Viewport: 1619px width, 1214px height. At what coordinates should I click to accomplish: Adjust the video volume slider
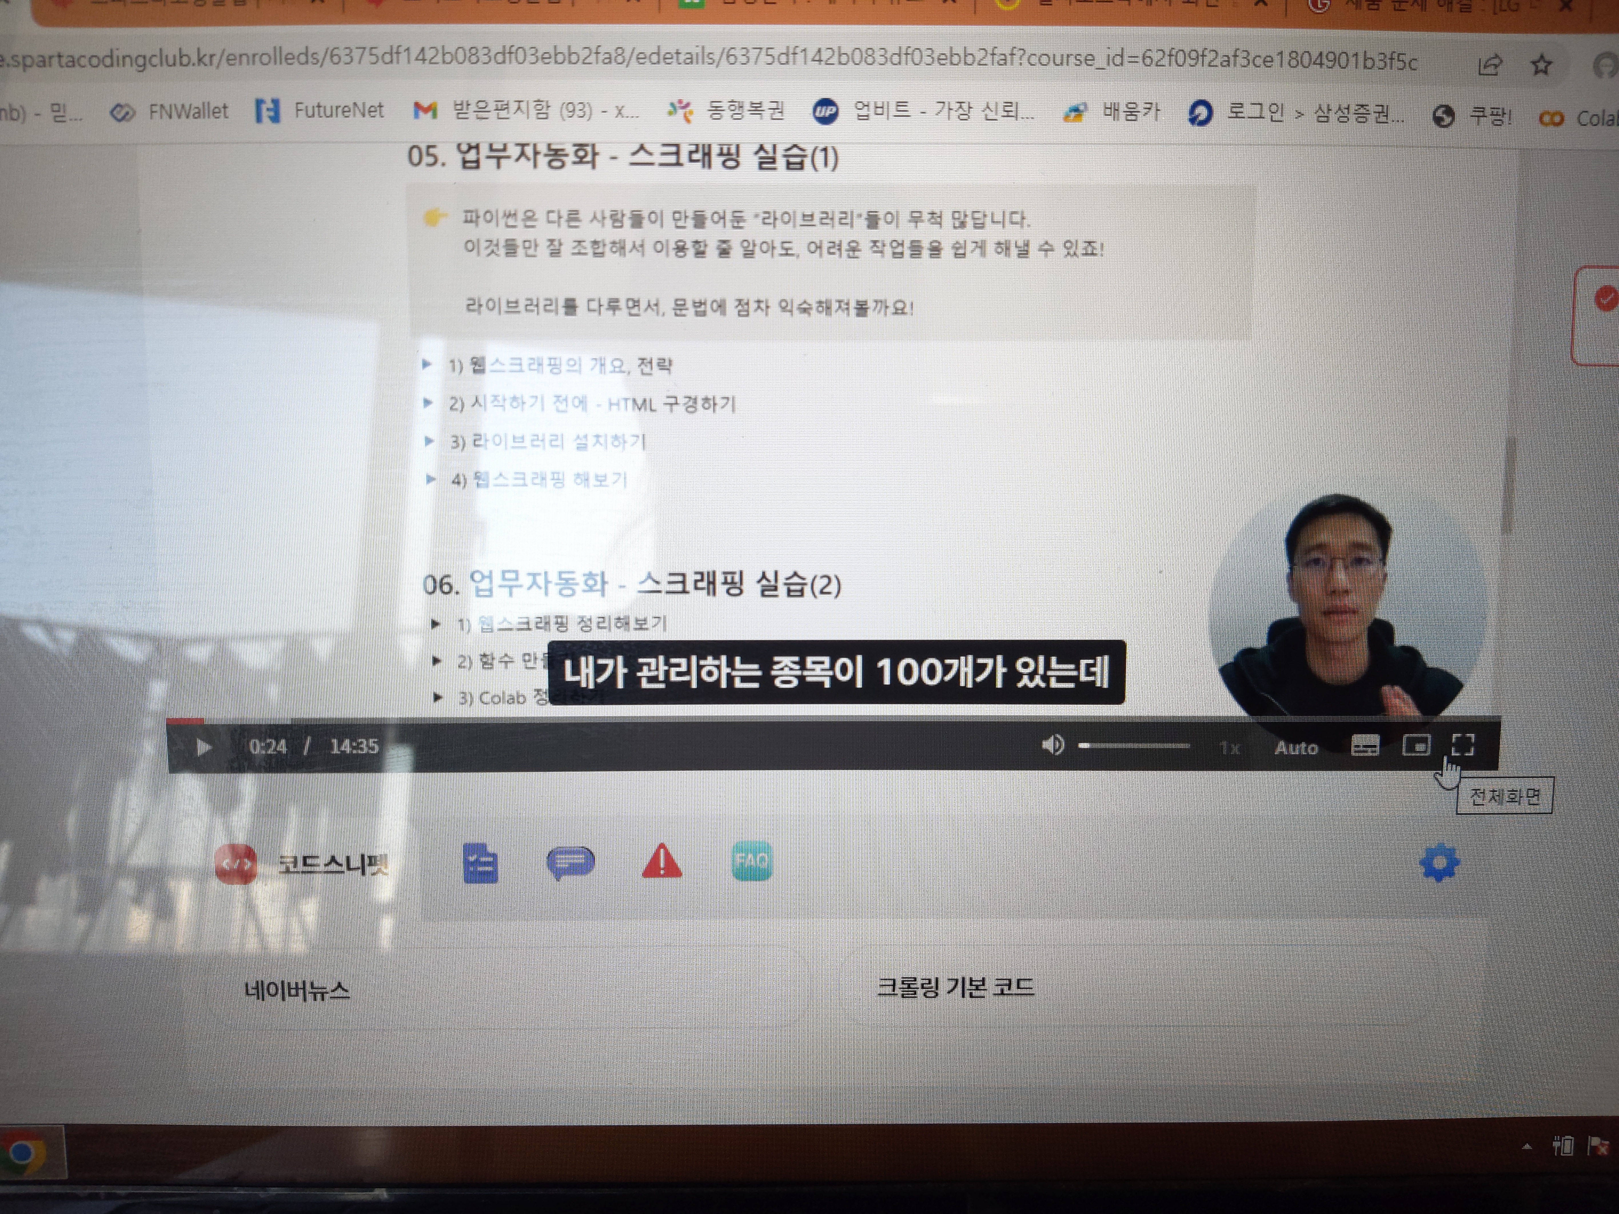click(1133, 746)
